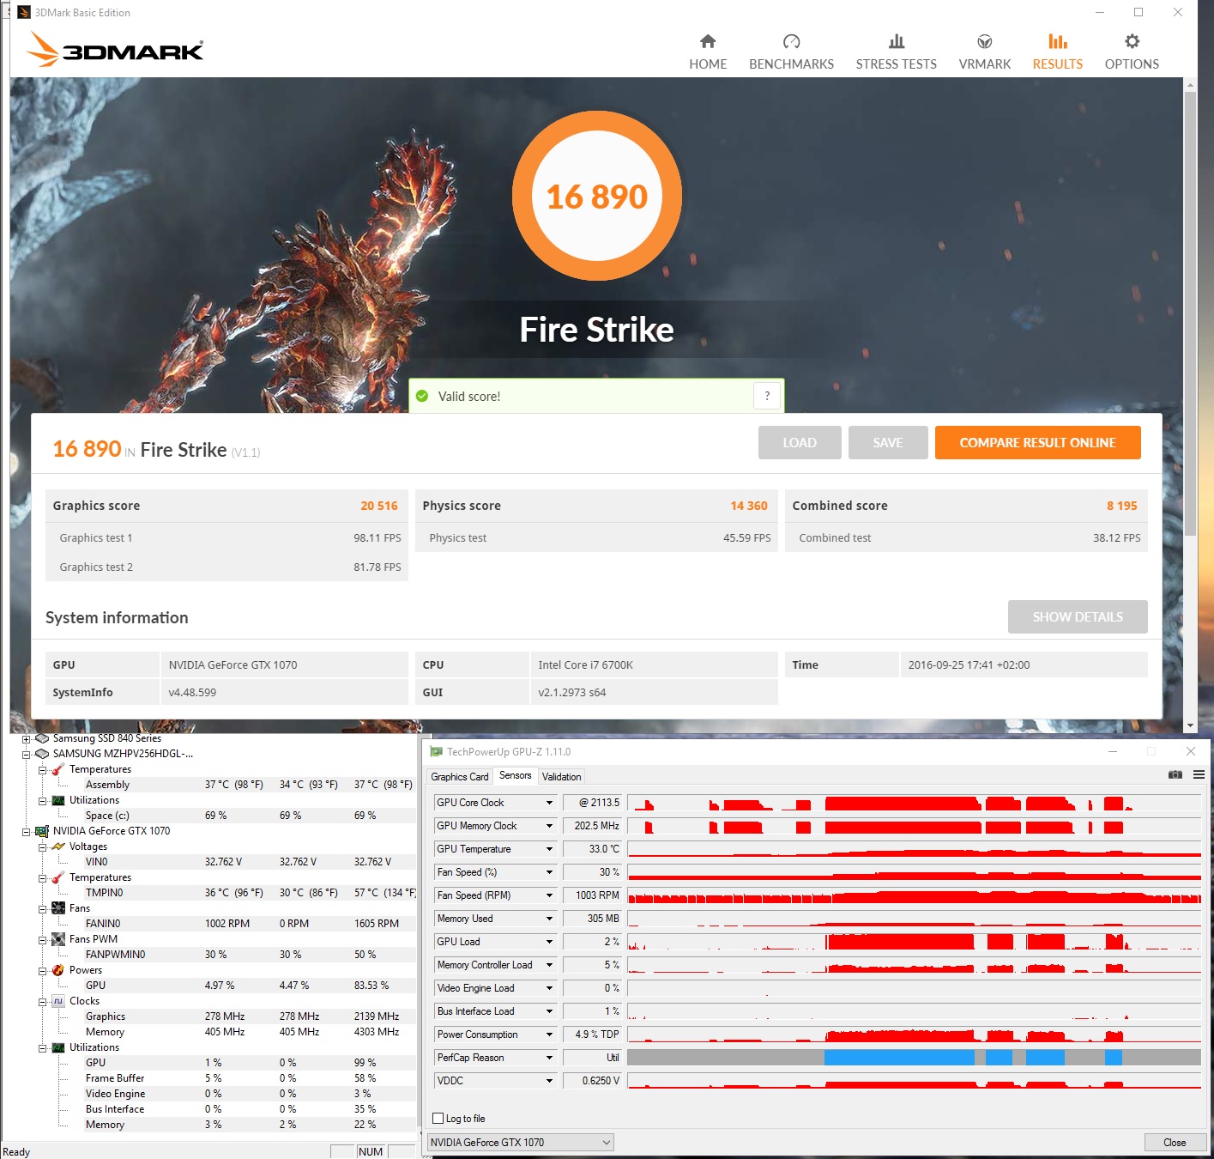Open the STRESS TESTS section
The width and height of the screenshot is (1214, 1159).
tap(897, 52)
